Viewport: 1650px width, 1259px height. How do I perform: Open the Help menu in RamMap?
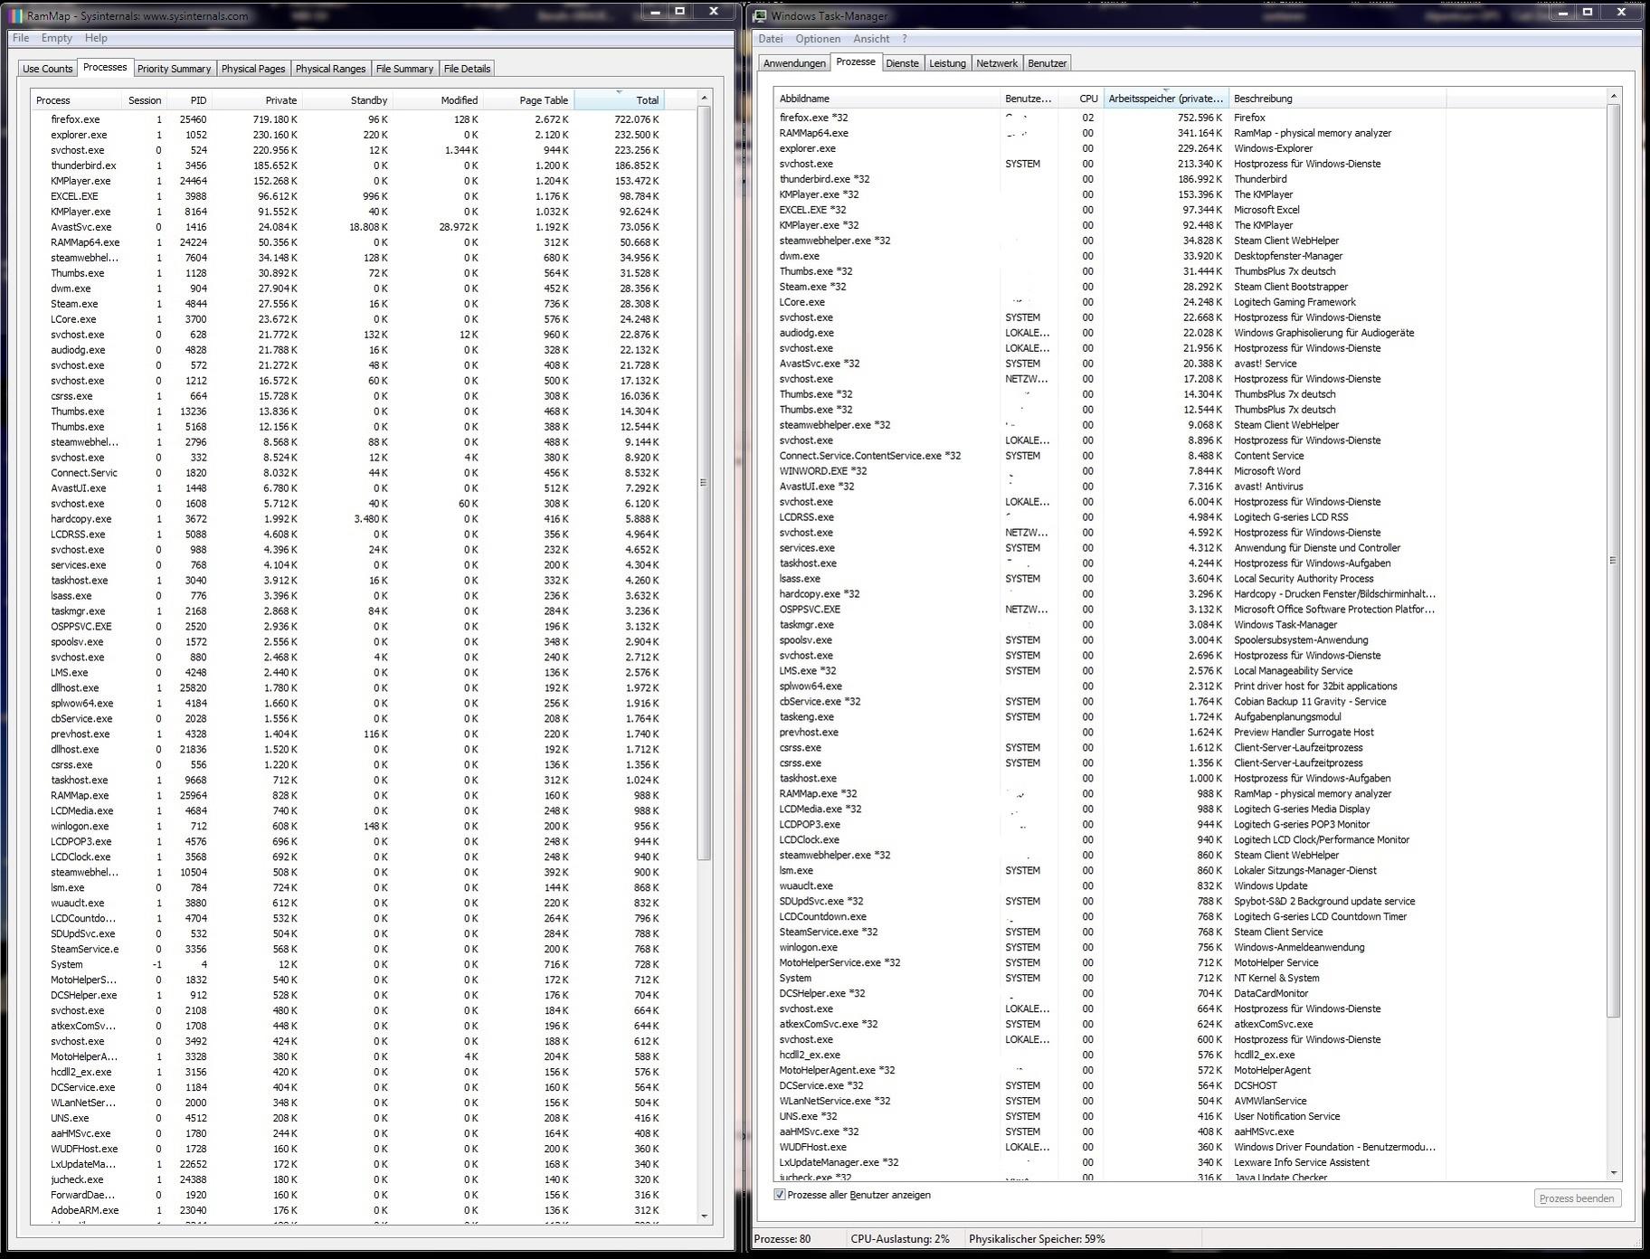[96, 38]
